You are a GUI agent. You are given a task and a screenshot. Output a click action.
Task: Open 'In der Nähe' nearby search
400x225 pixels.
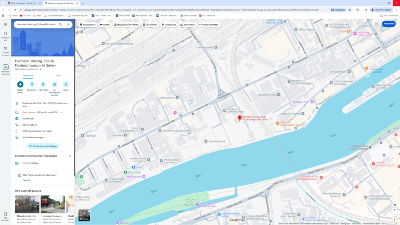pos(43,84)
